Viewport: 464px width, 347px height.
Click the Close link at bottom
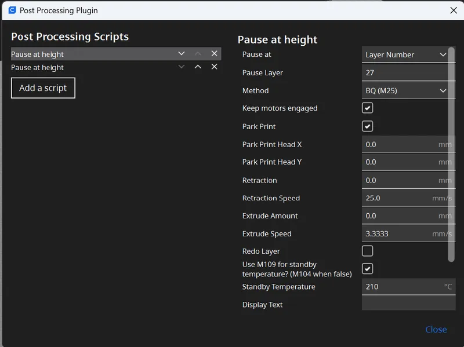436,329
